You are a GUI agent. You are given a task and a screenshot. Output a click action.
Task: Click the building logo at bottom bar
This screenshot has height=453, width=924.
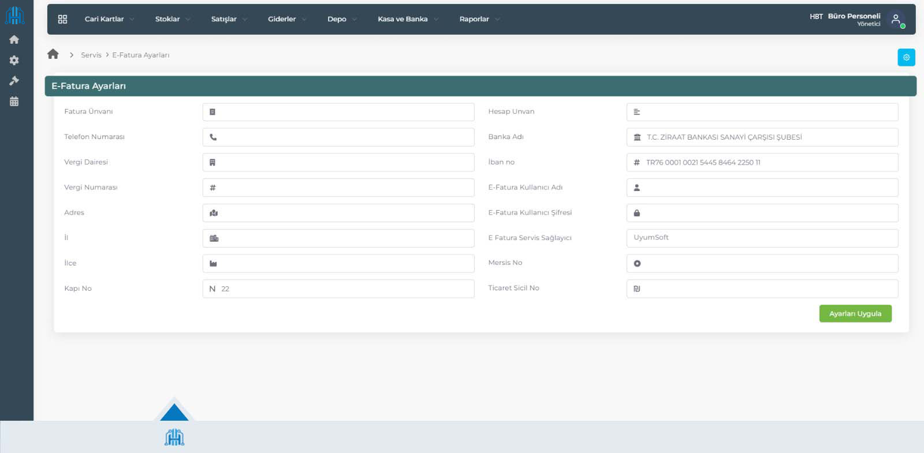[x=174, y=437]
